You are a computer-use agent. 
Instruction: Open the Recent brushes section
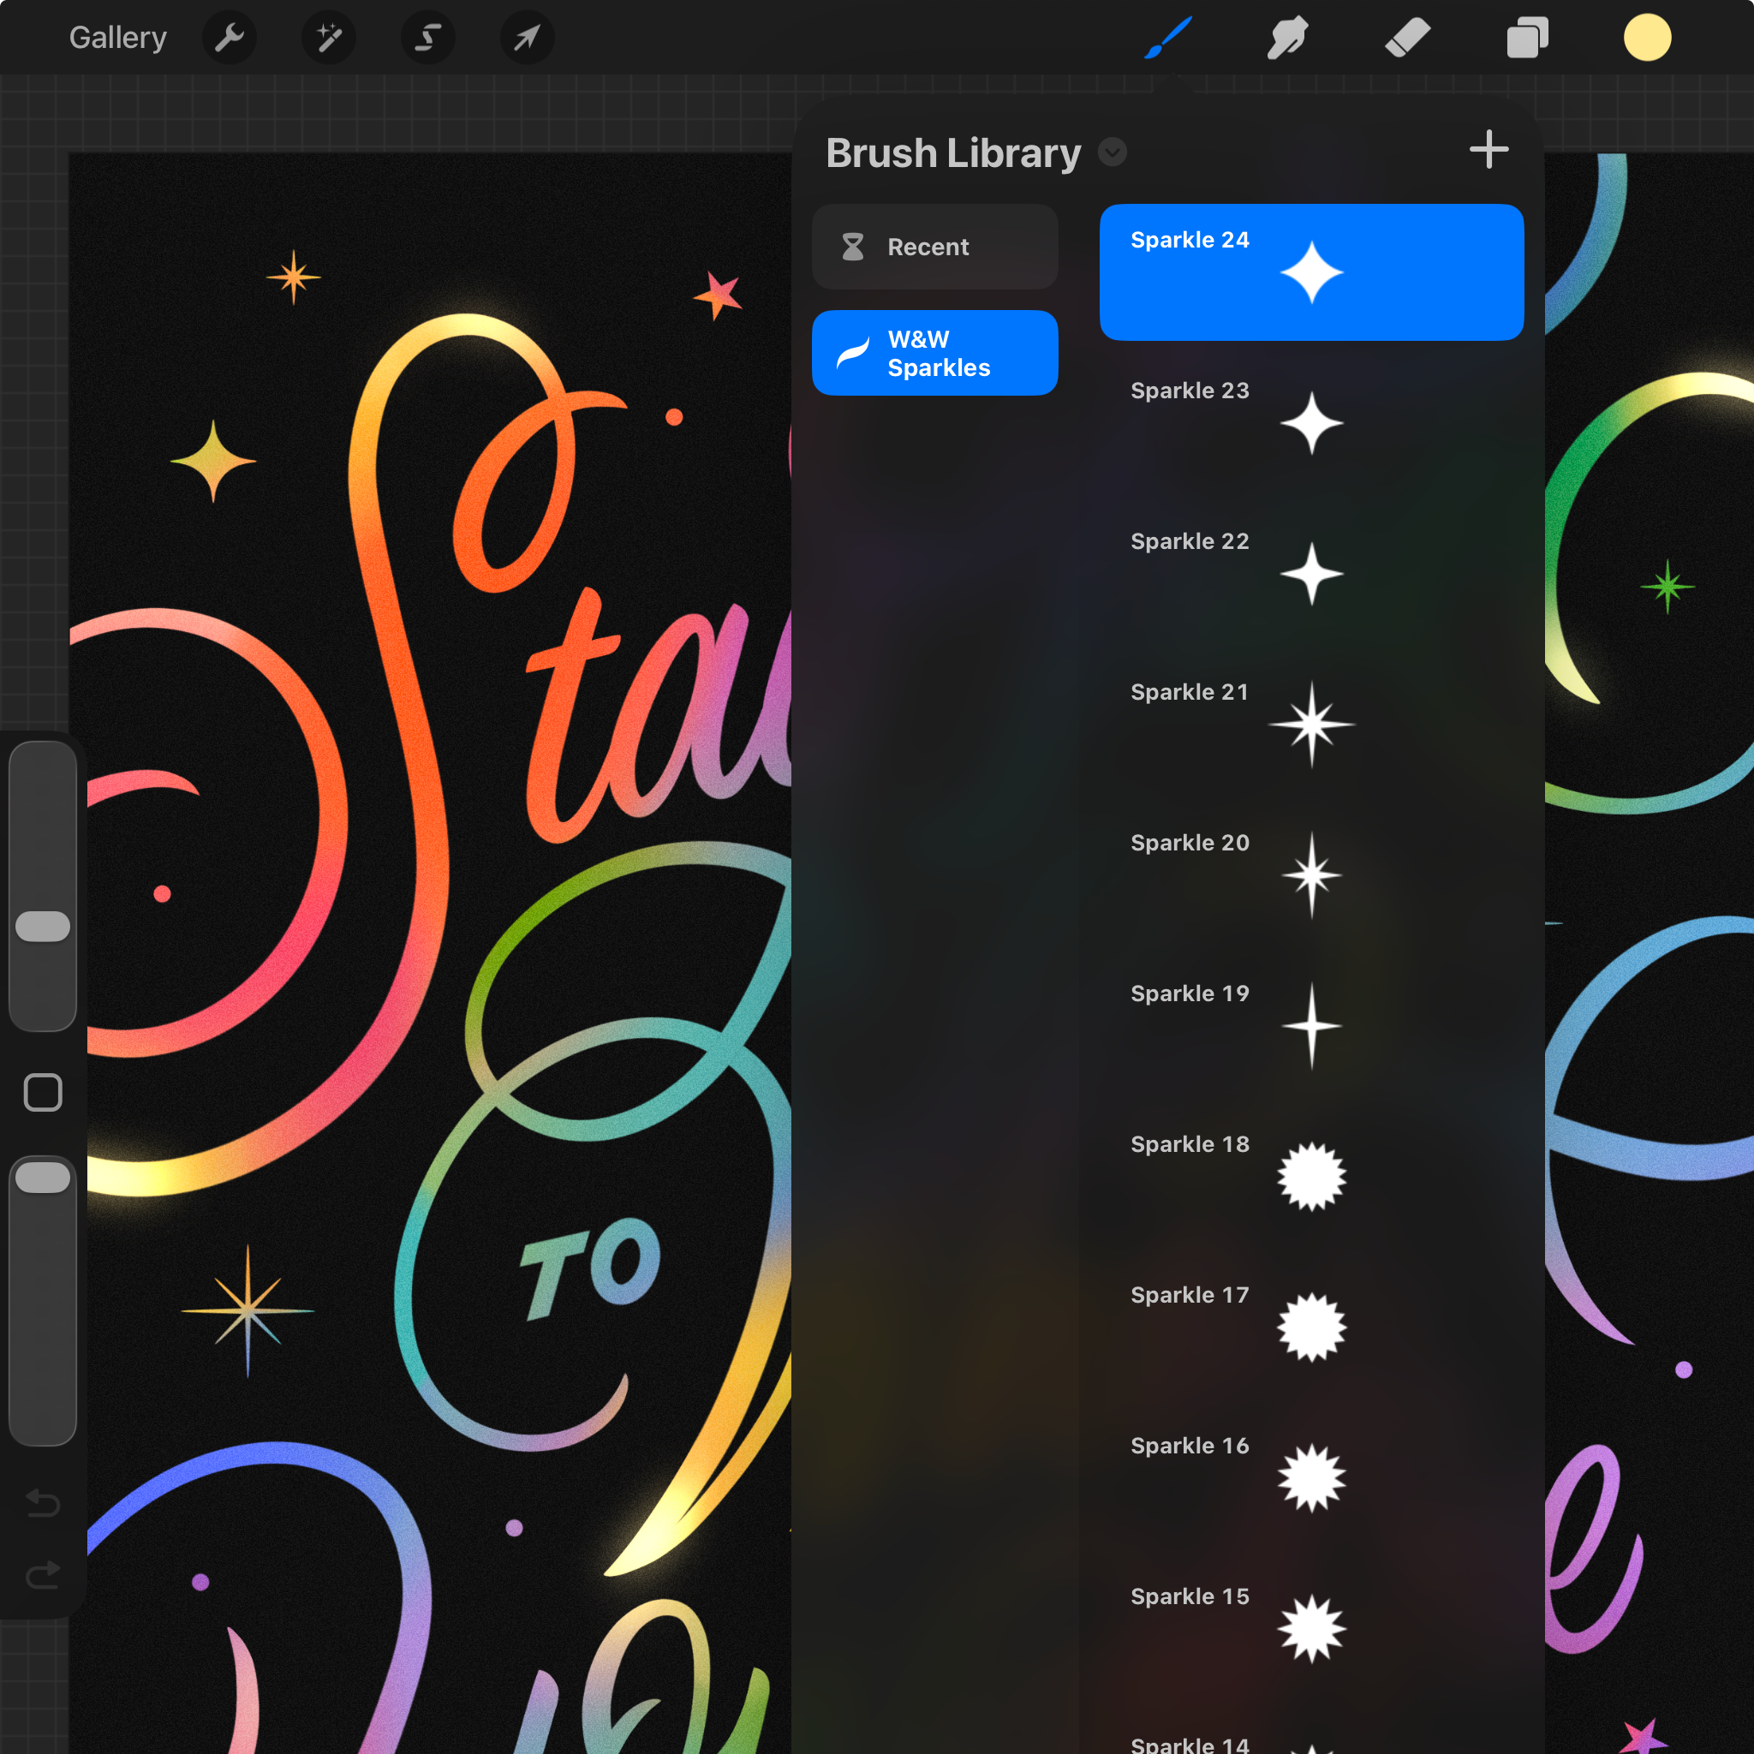[934, 246]
